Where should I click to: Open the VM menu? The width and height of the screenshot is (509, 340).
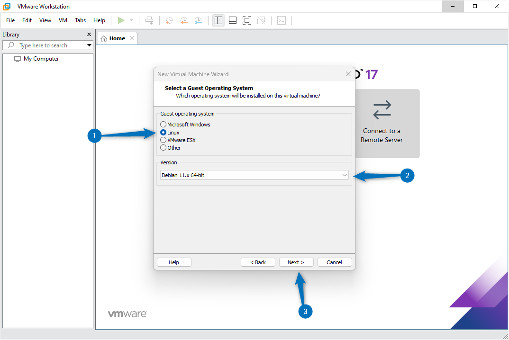click(x=63, y=20)
